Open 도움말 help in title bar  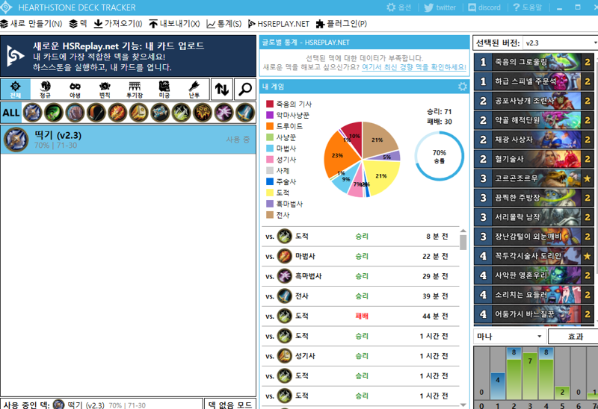point(527,7)
